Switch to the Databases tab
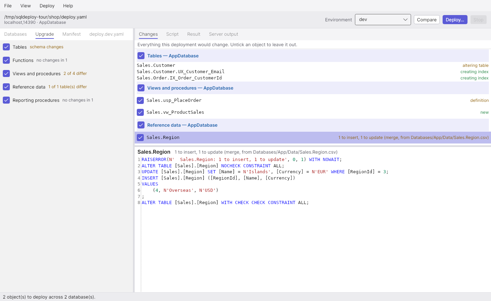The image size is (491, 301). tap(15, 34)
